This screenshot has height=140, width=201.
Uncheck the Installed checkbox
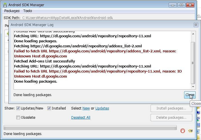click(49, 108)
